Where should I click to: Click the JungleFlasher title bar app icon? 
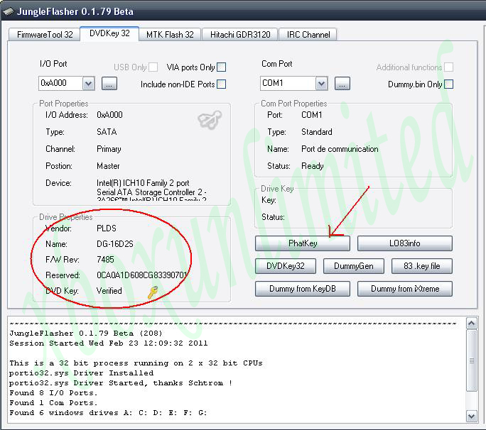pyautogui.click(x=8, y=12)
